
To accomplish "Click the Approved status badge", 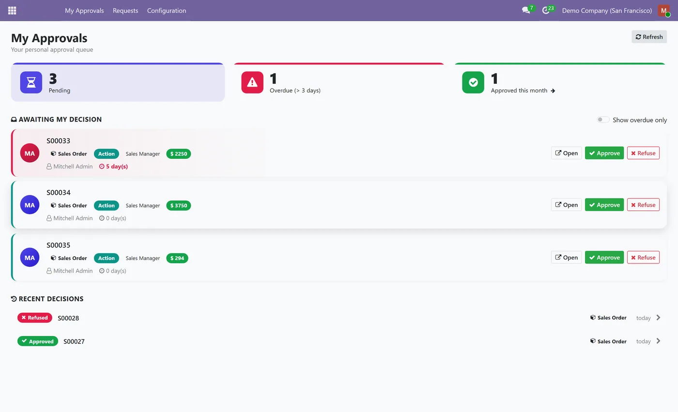I will (38, 341).
